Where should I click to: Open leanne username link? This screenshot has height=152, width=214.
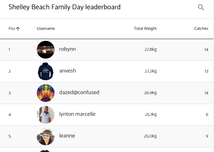[x=67, y=136]
